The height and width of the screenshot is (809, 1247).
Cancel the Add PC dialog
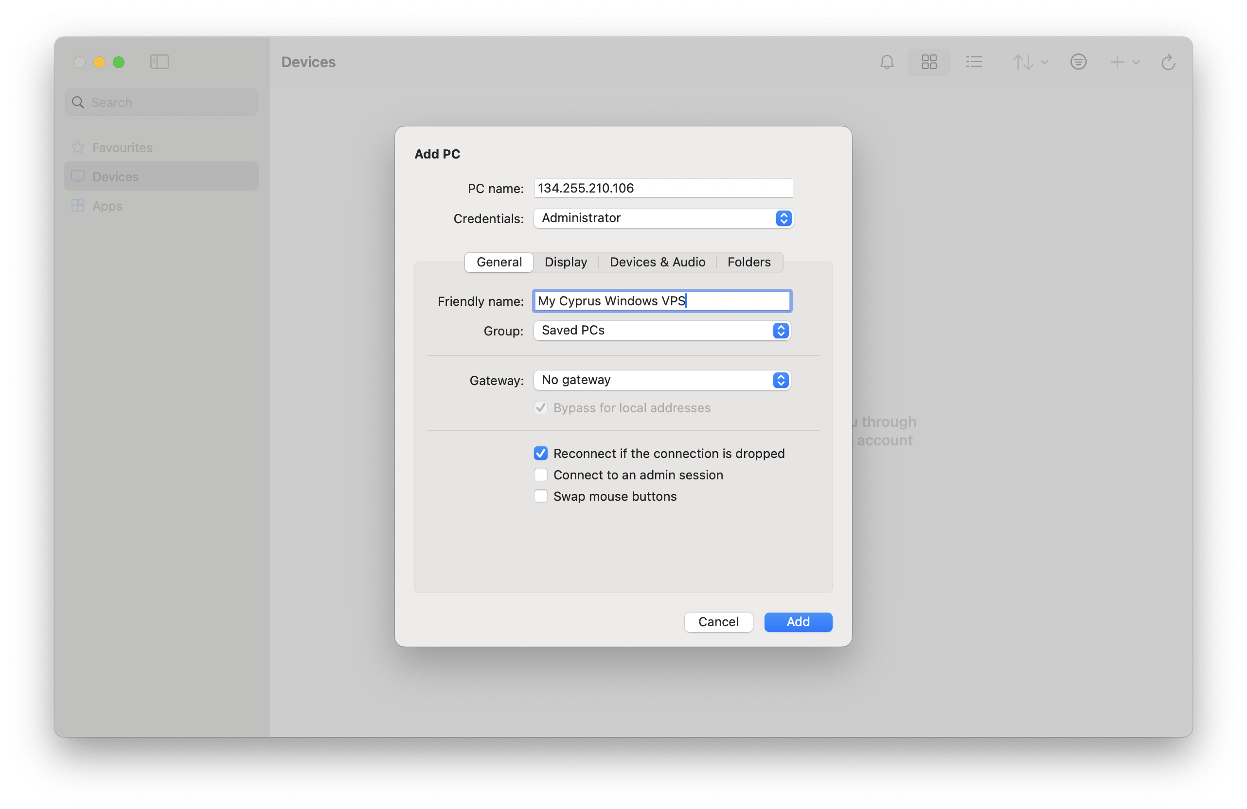(718, 622)
